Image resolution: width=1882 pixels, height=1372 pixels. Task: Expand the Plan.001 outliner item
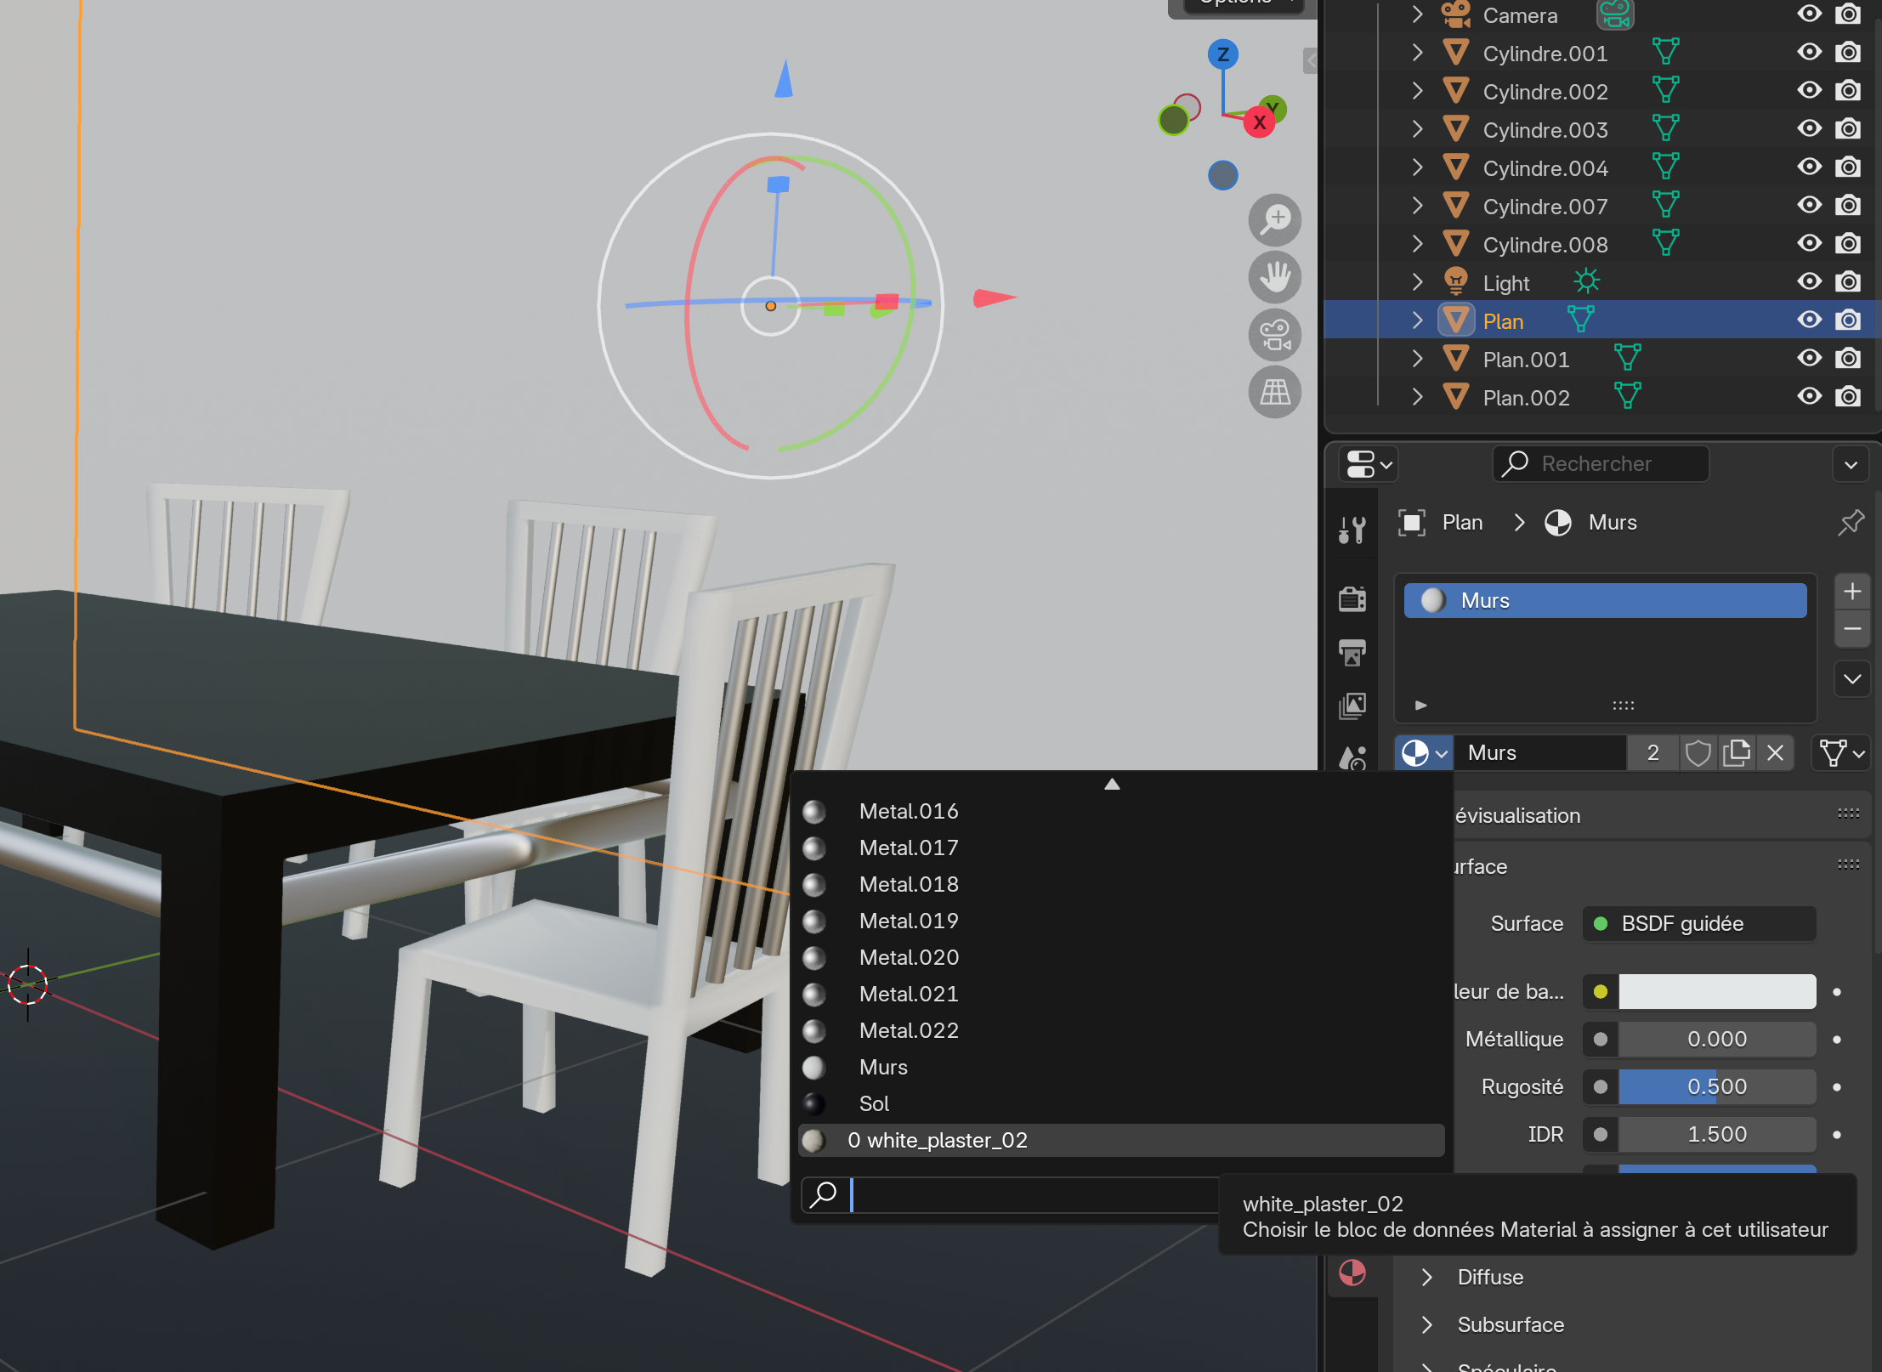tap(1417, 359)
